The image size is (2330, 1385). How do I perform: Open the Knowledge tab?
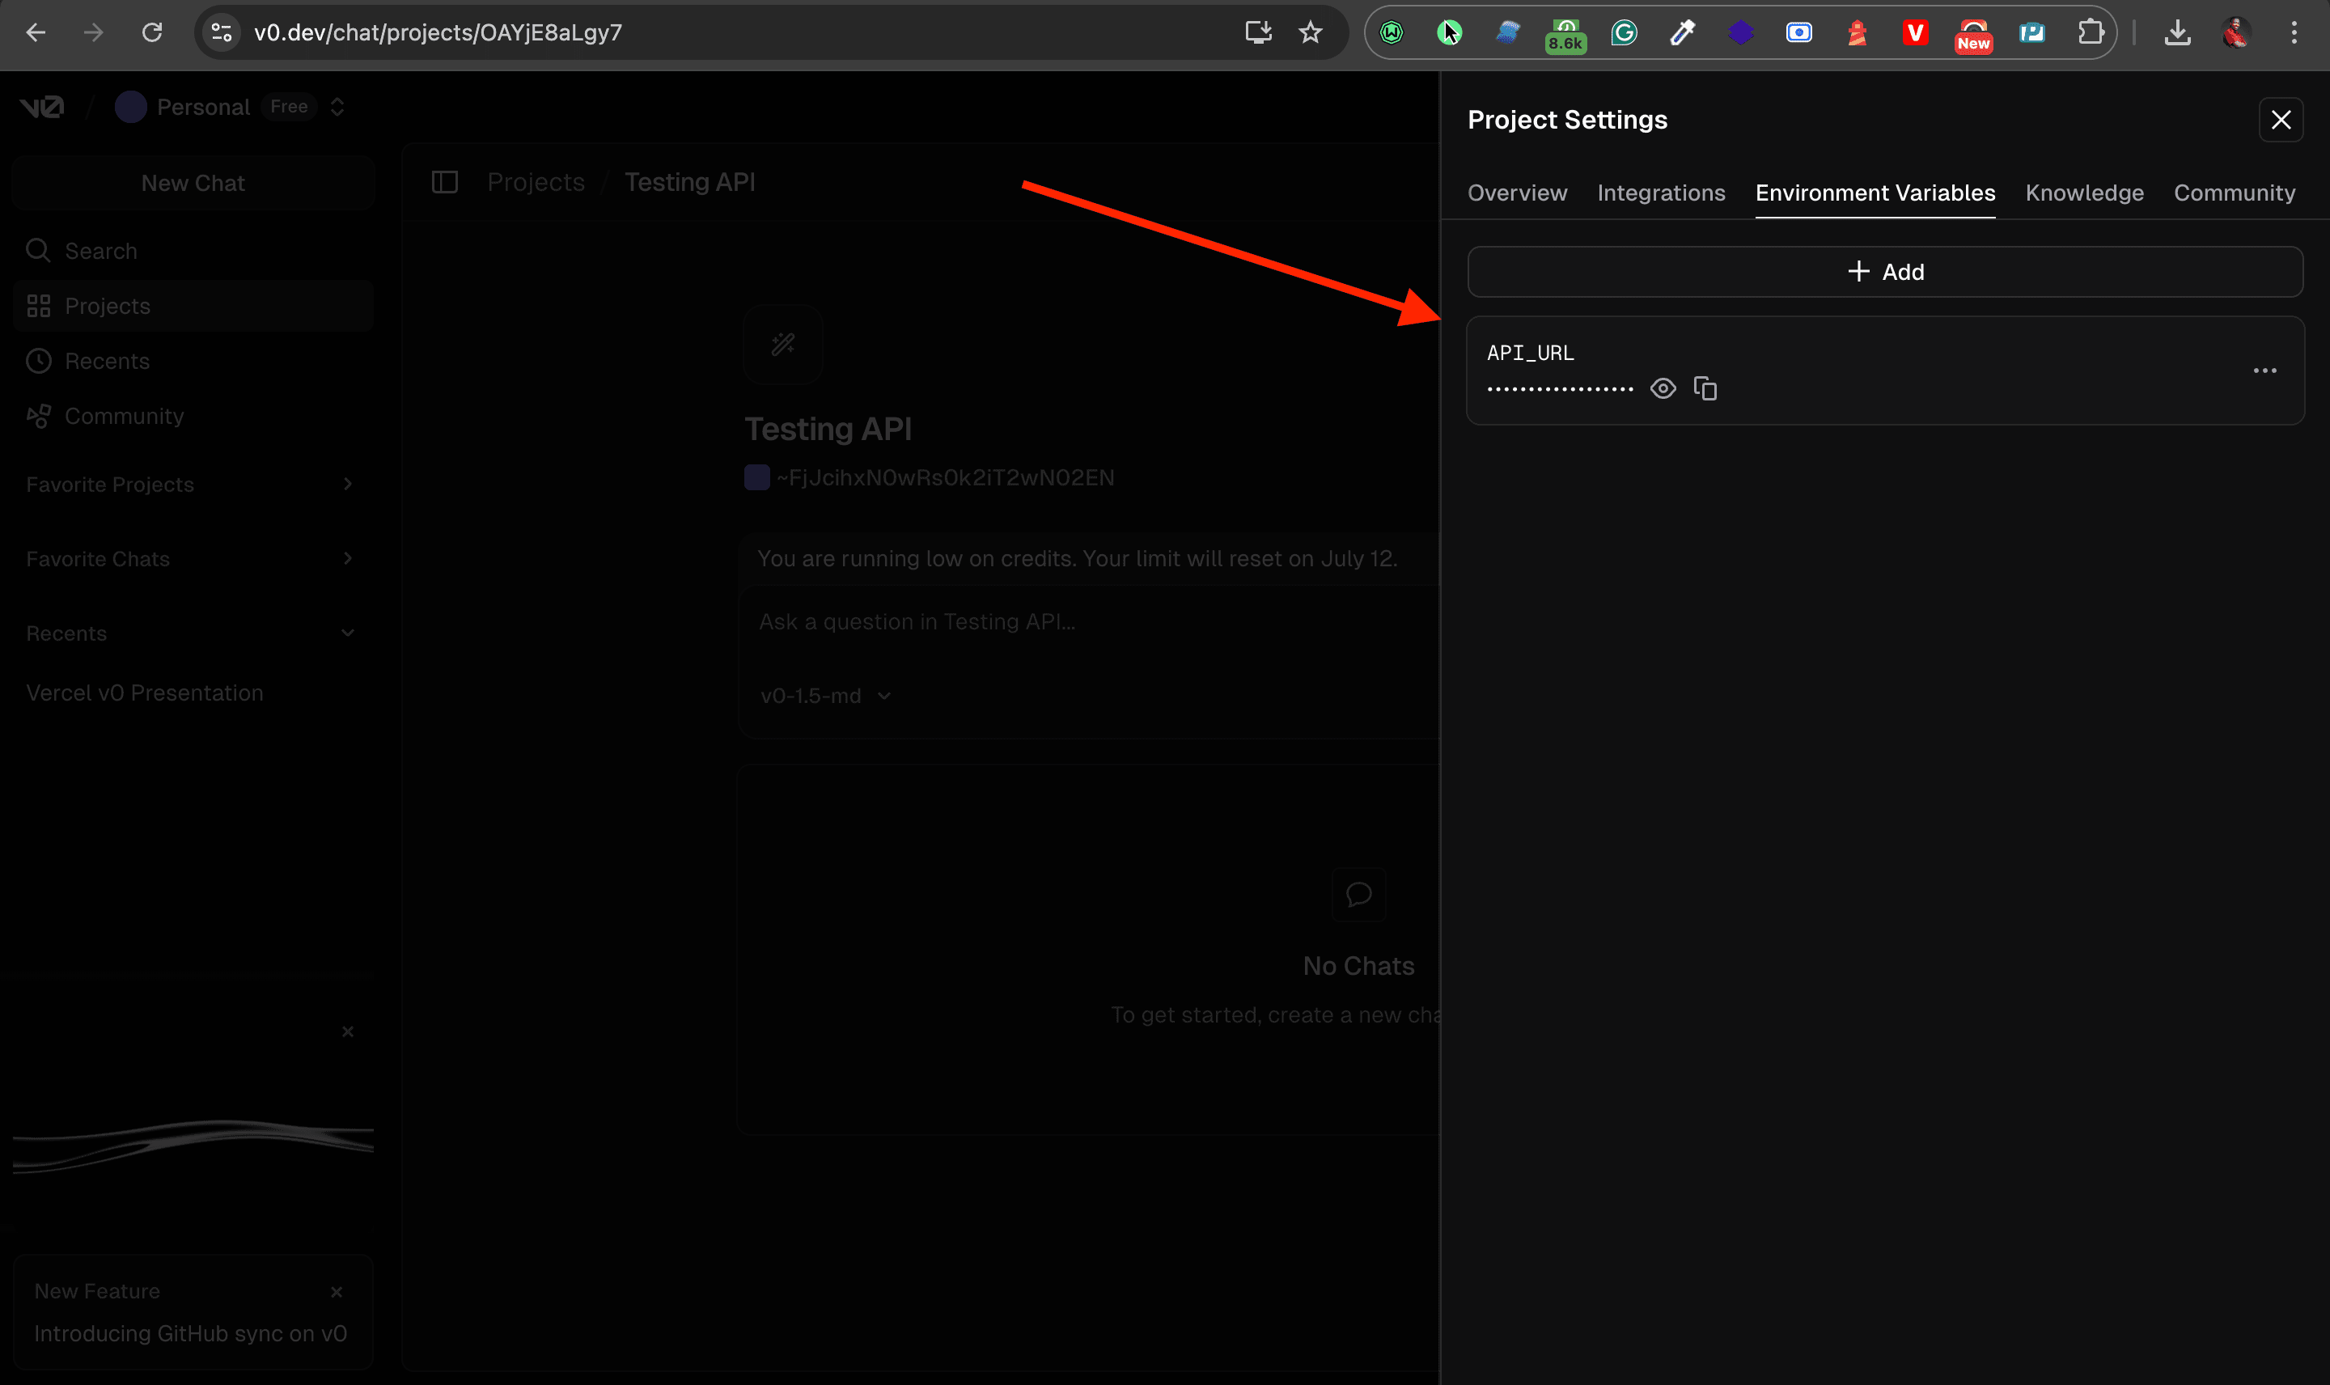tap(2084, 193)
